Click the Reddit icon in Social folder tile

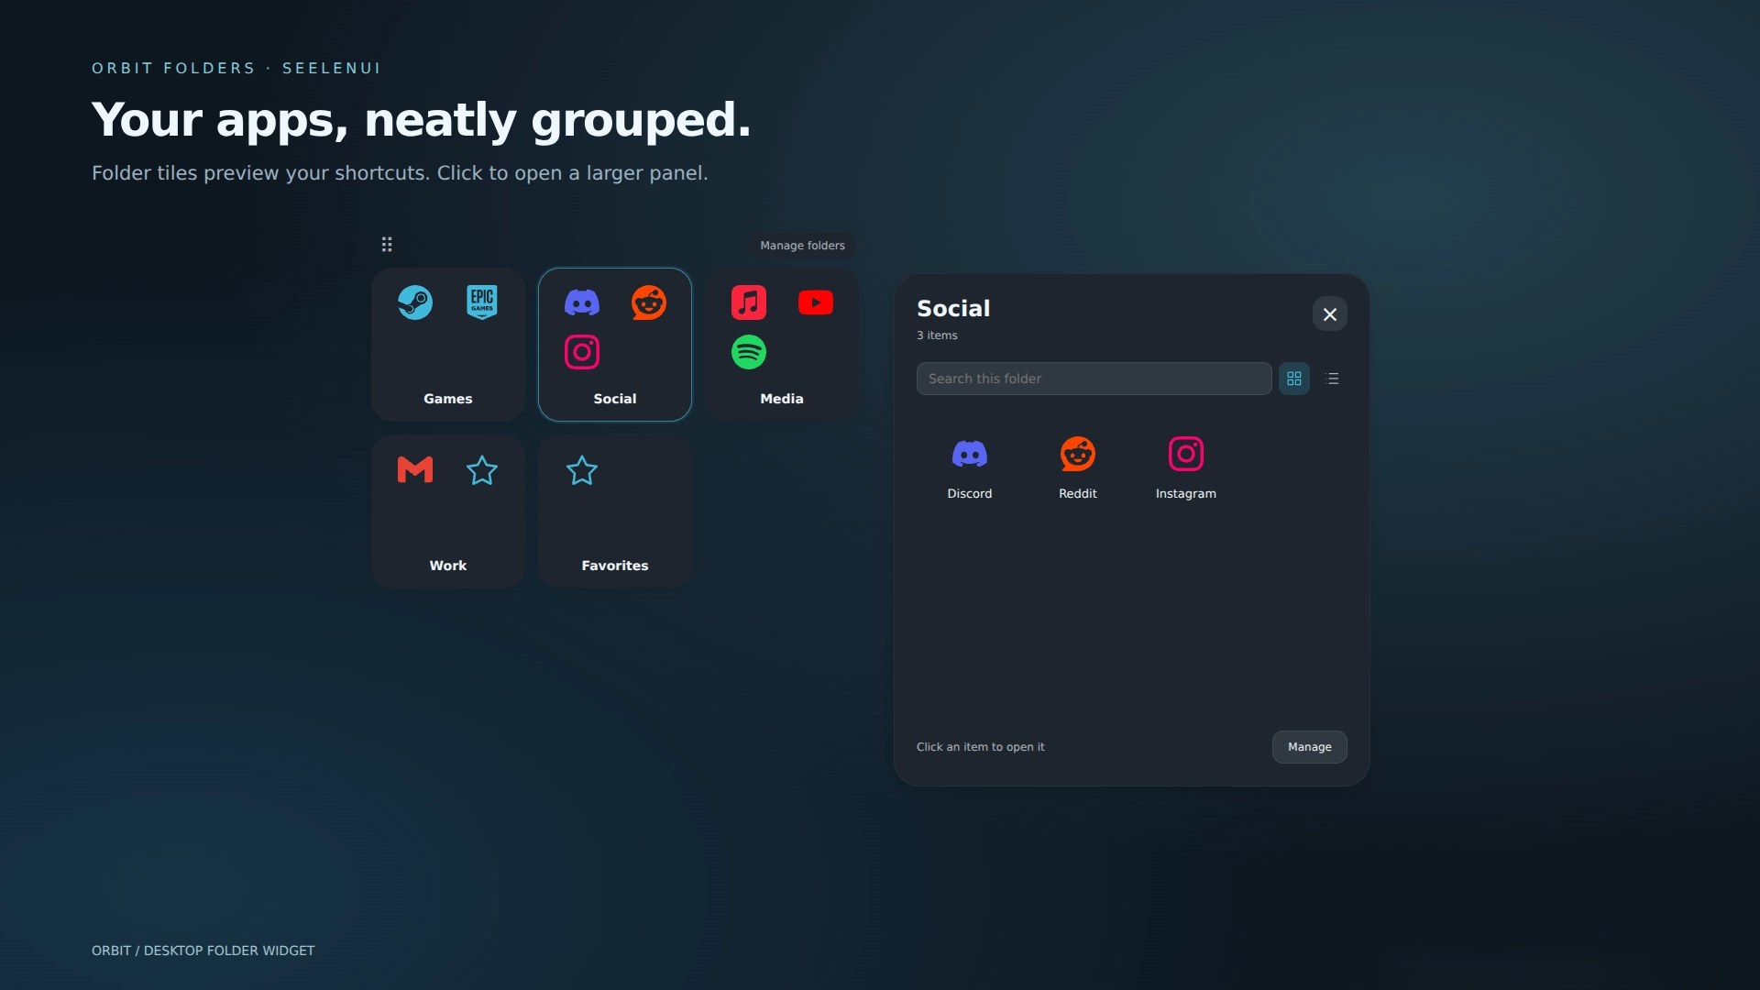coord(649,302)
